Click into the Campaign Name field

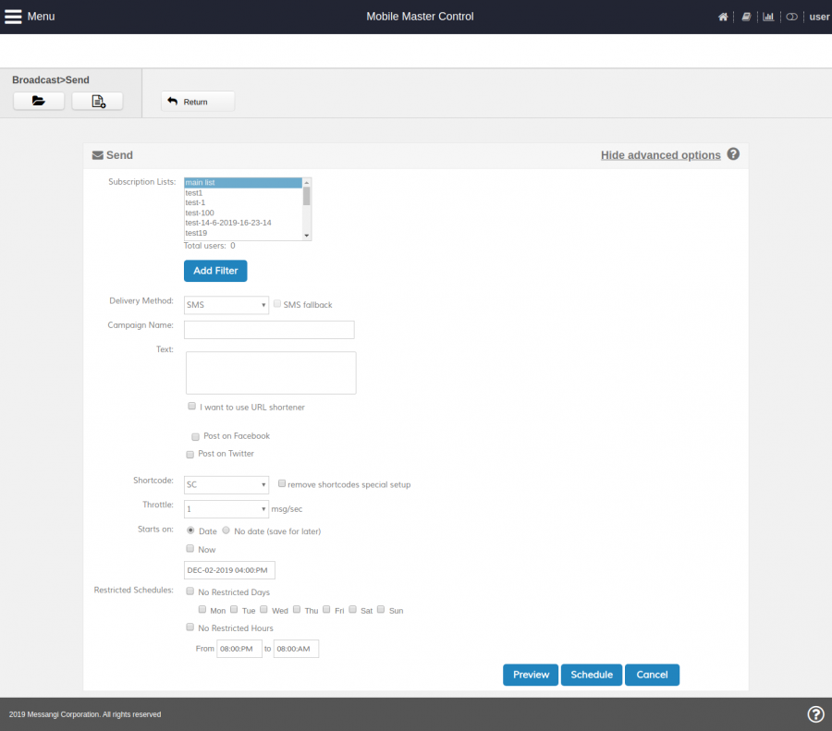pyautogui.click(x=269, y=330)
